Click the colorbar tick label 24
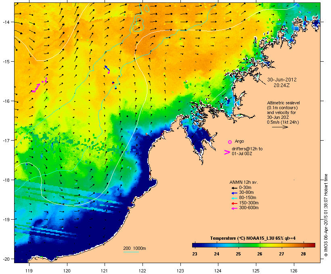Image resolution: width=331 pixels, height=274 pixels. [x=217, y=254]
